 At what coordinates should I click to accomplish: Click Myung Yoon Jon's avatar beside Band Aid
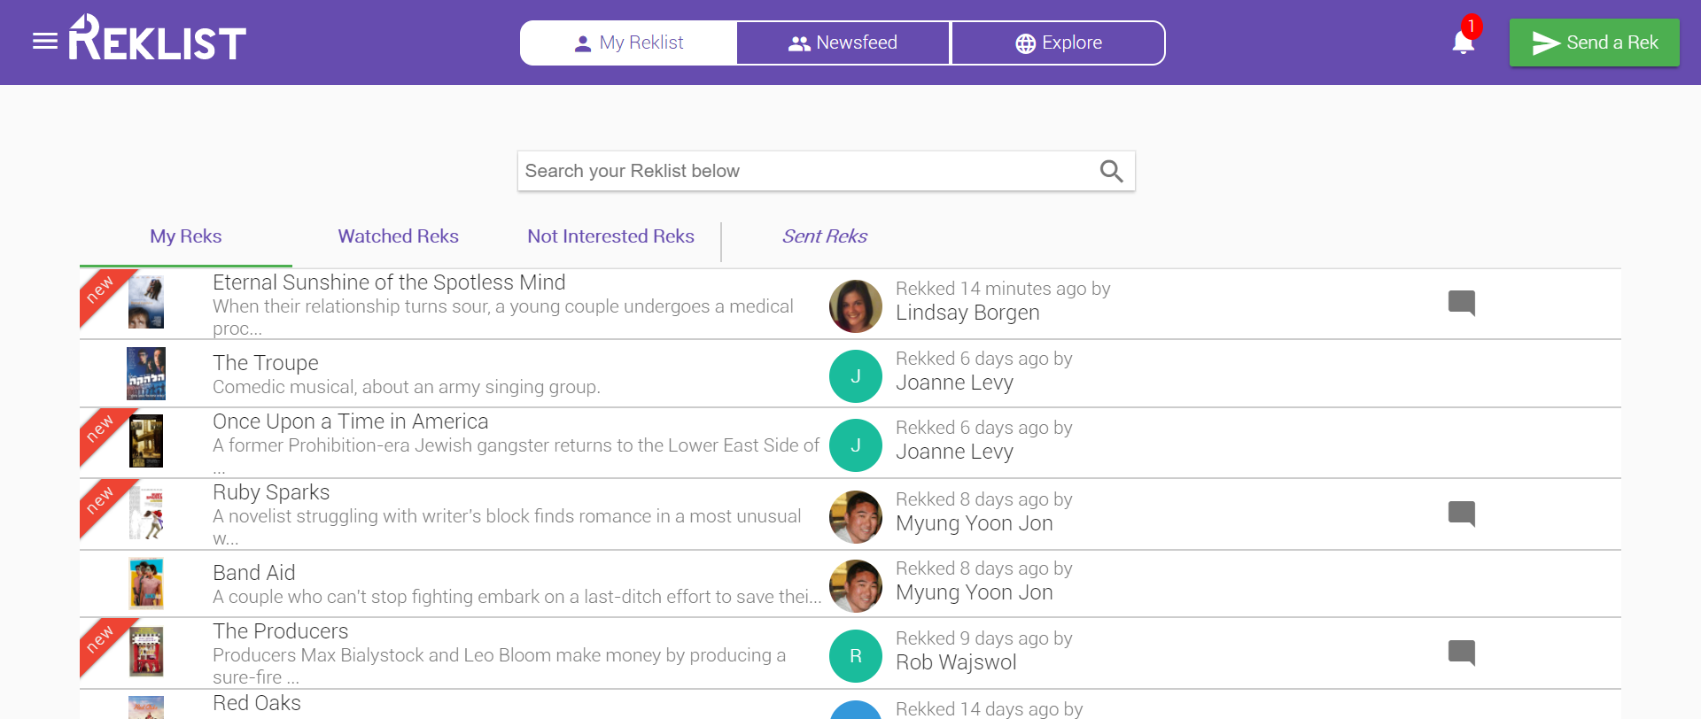[856, 586]
